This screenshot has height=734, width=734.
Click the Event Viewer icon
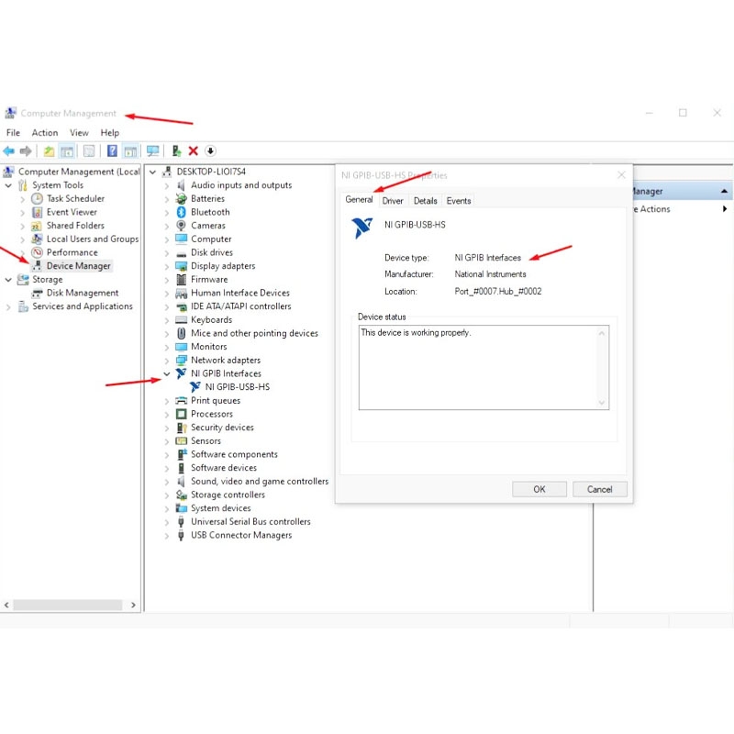click(x=37, y=212)
